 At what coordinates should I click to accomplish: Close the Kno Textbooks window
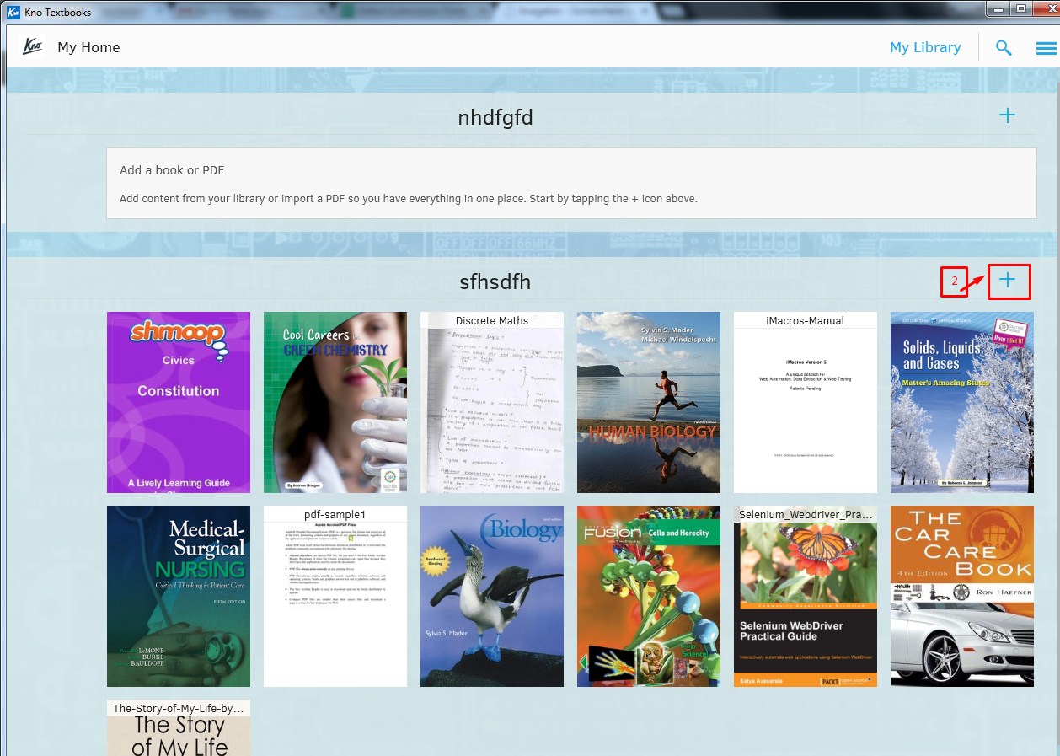point(1045,8)
